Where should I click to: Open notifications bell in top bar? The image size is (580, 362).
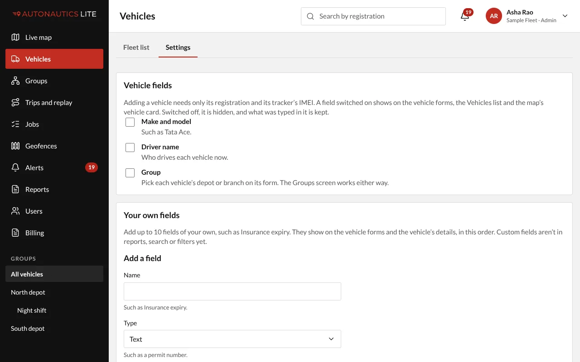[464, 16]
